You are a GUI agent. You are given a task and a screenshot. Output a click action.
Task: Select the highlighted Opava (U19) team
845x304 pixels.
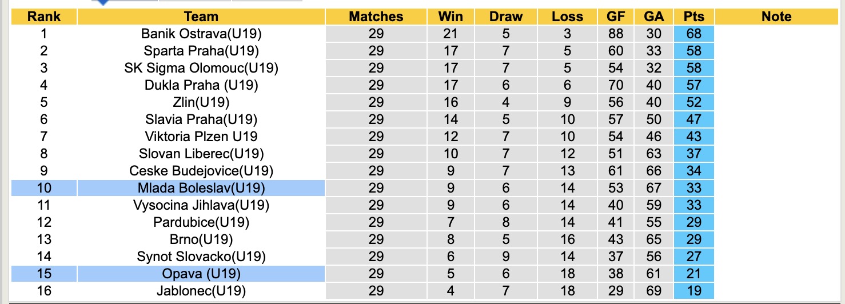click(201, 274)
